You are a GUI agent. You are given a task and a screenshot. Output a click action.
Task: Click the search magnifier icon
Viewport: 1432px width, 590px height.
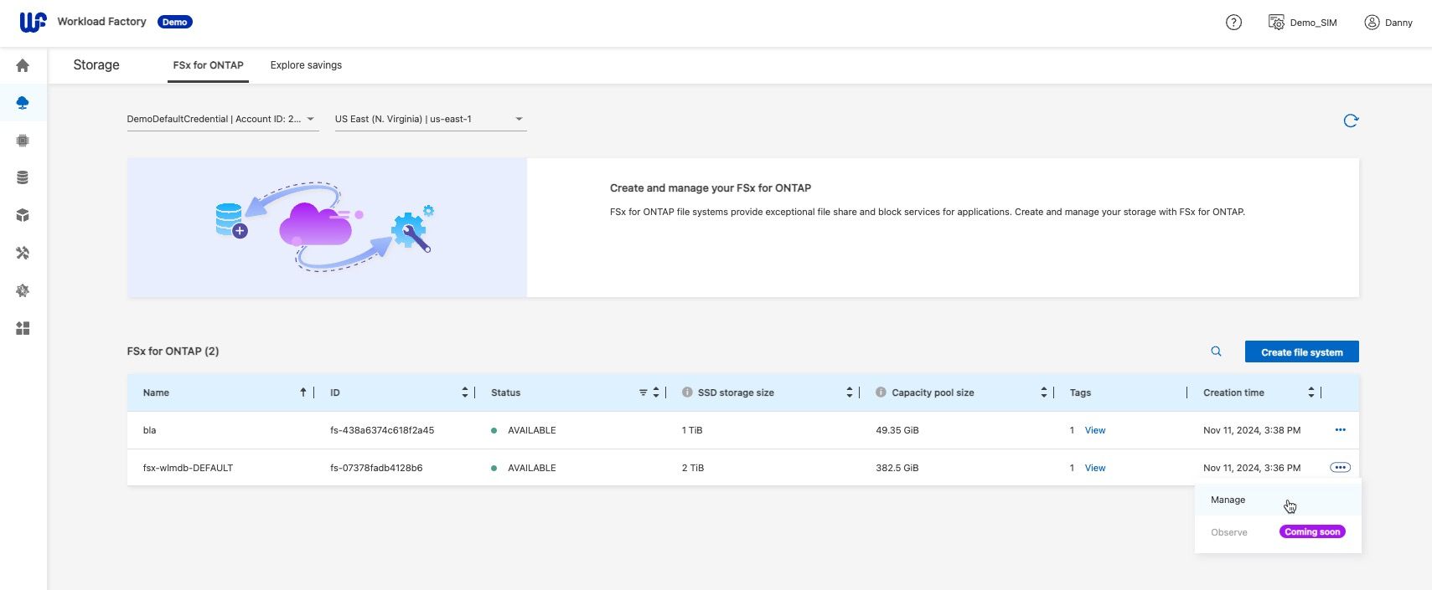[x=1216, y=351]
